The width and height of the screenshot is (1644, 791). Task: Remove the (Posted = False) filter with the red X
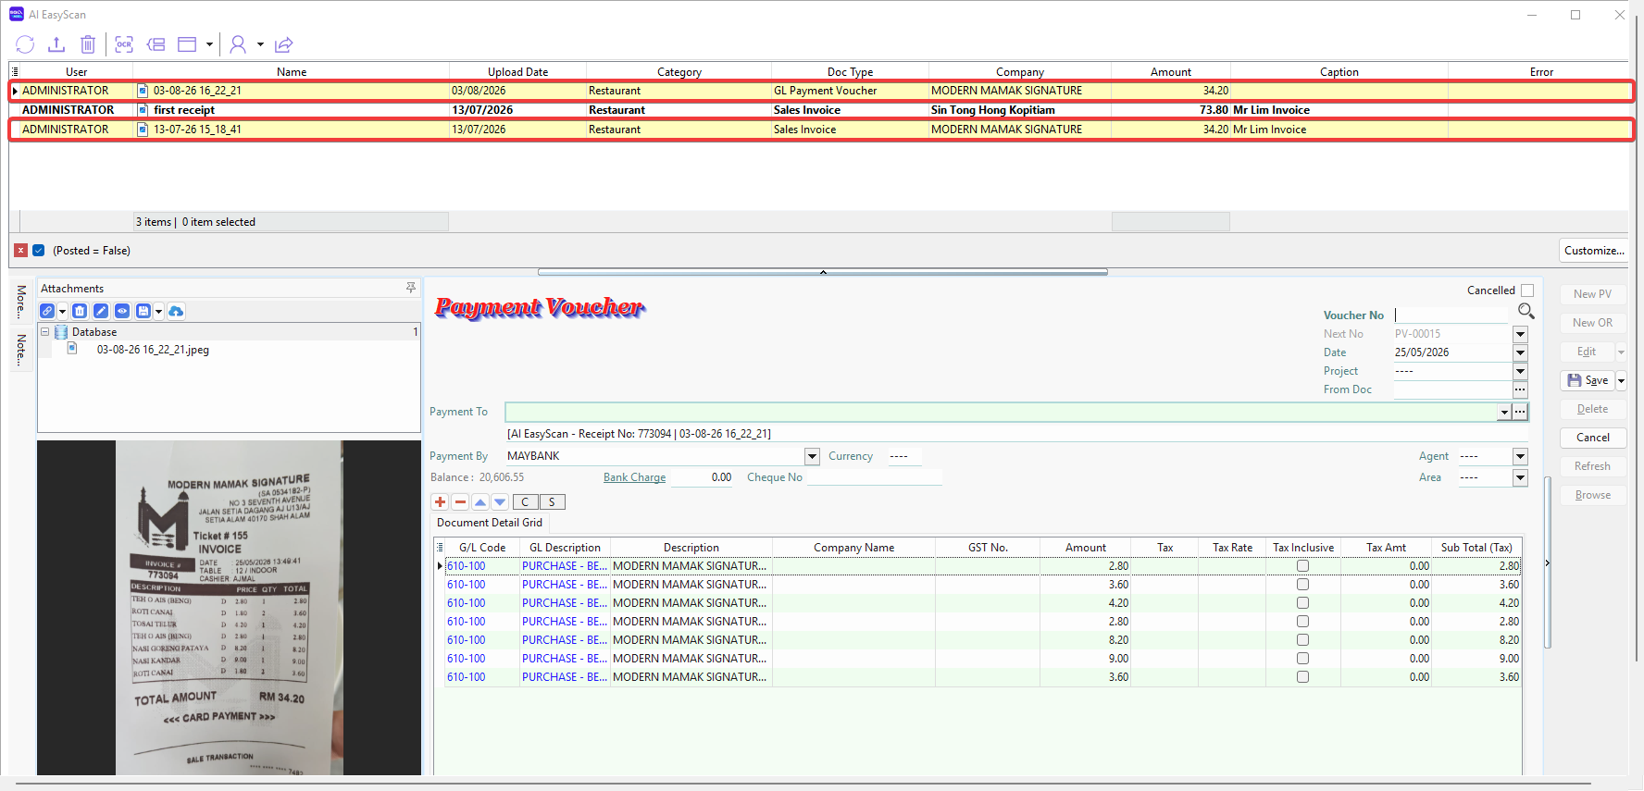coord(20,251)
